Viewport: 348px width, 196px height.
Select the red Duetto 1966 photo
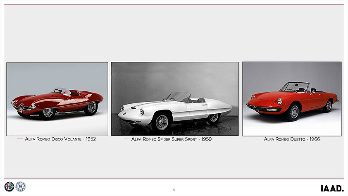(292, 99)
